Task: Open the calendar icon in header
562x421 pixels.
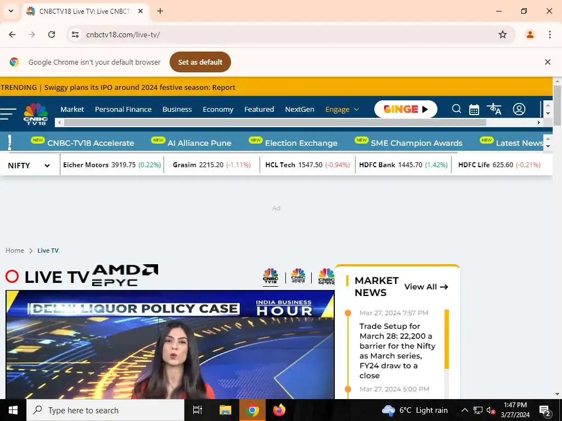Action: (474, 110)
